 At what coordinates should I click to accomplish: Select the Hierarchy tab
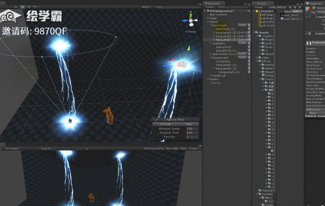tap(214, 4)
